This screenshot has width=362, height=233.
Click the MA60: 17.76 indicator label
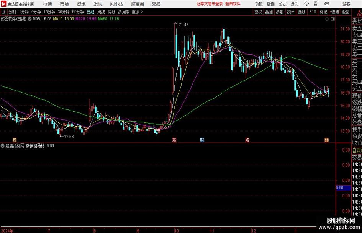108,19
